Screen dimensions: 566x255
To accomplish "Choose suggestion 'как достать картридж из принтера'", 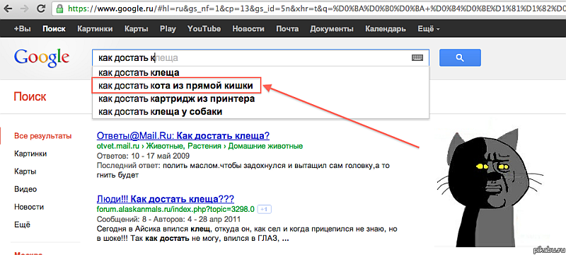I will tap(260, 99).
